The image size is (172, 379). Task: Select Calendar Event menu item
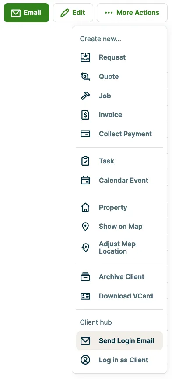coord(119,181)
